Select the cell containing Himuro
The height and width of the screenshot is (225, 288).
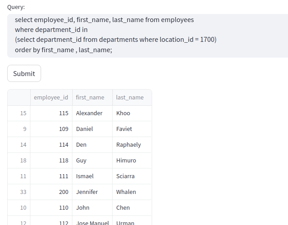(132, 160)
